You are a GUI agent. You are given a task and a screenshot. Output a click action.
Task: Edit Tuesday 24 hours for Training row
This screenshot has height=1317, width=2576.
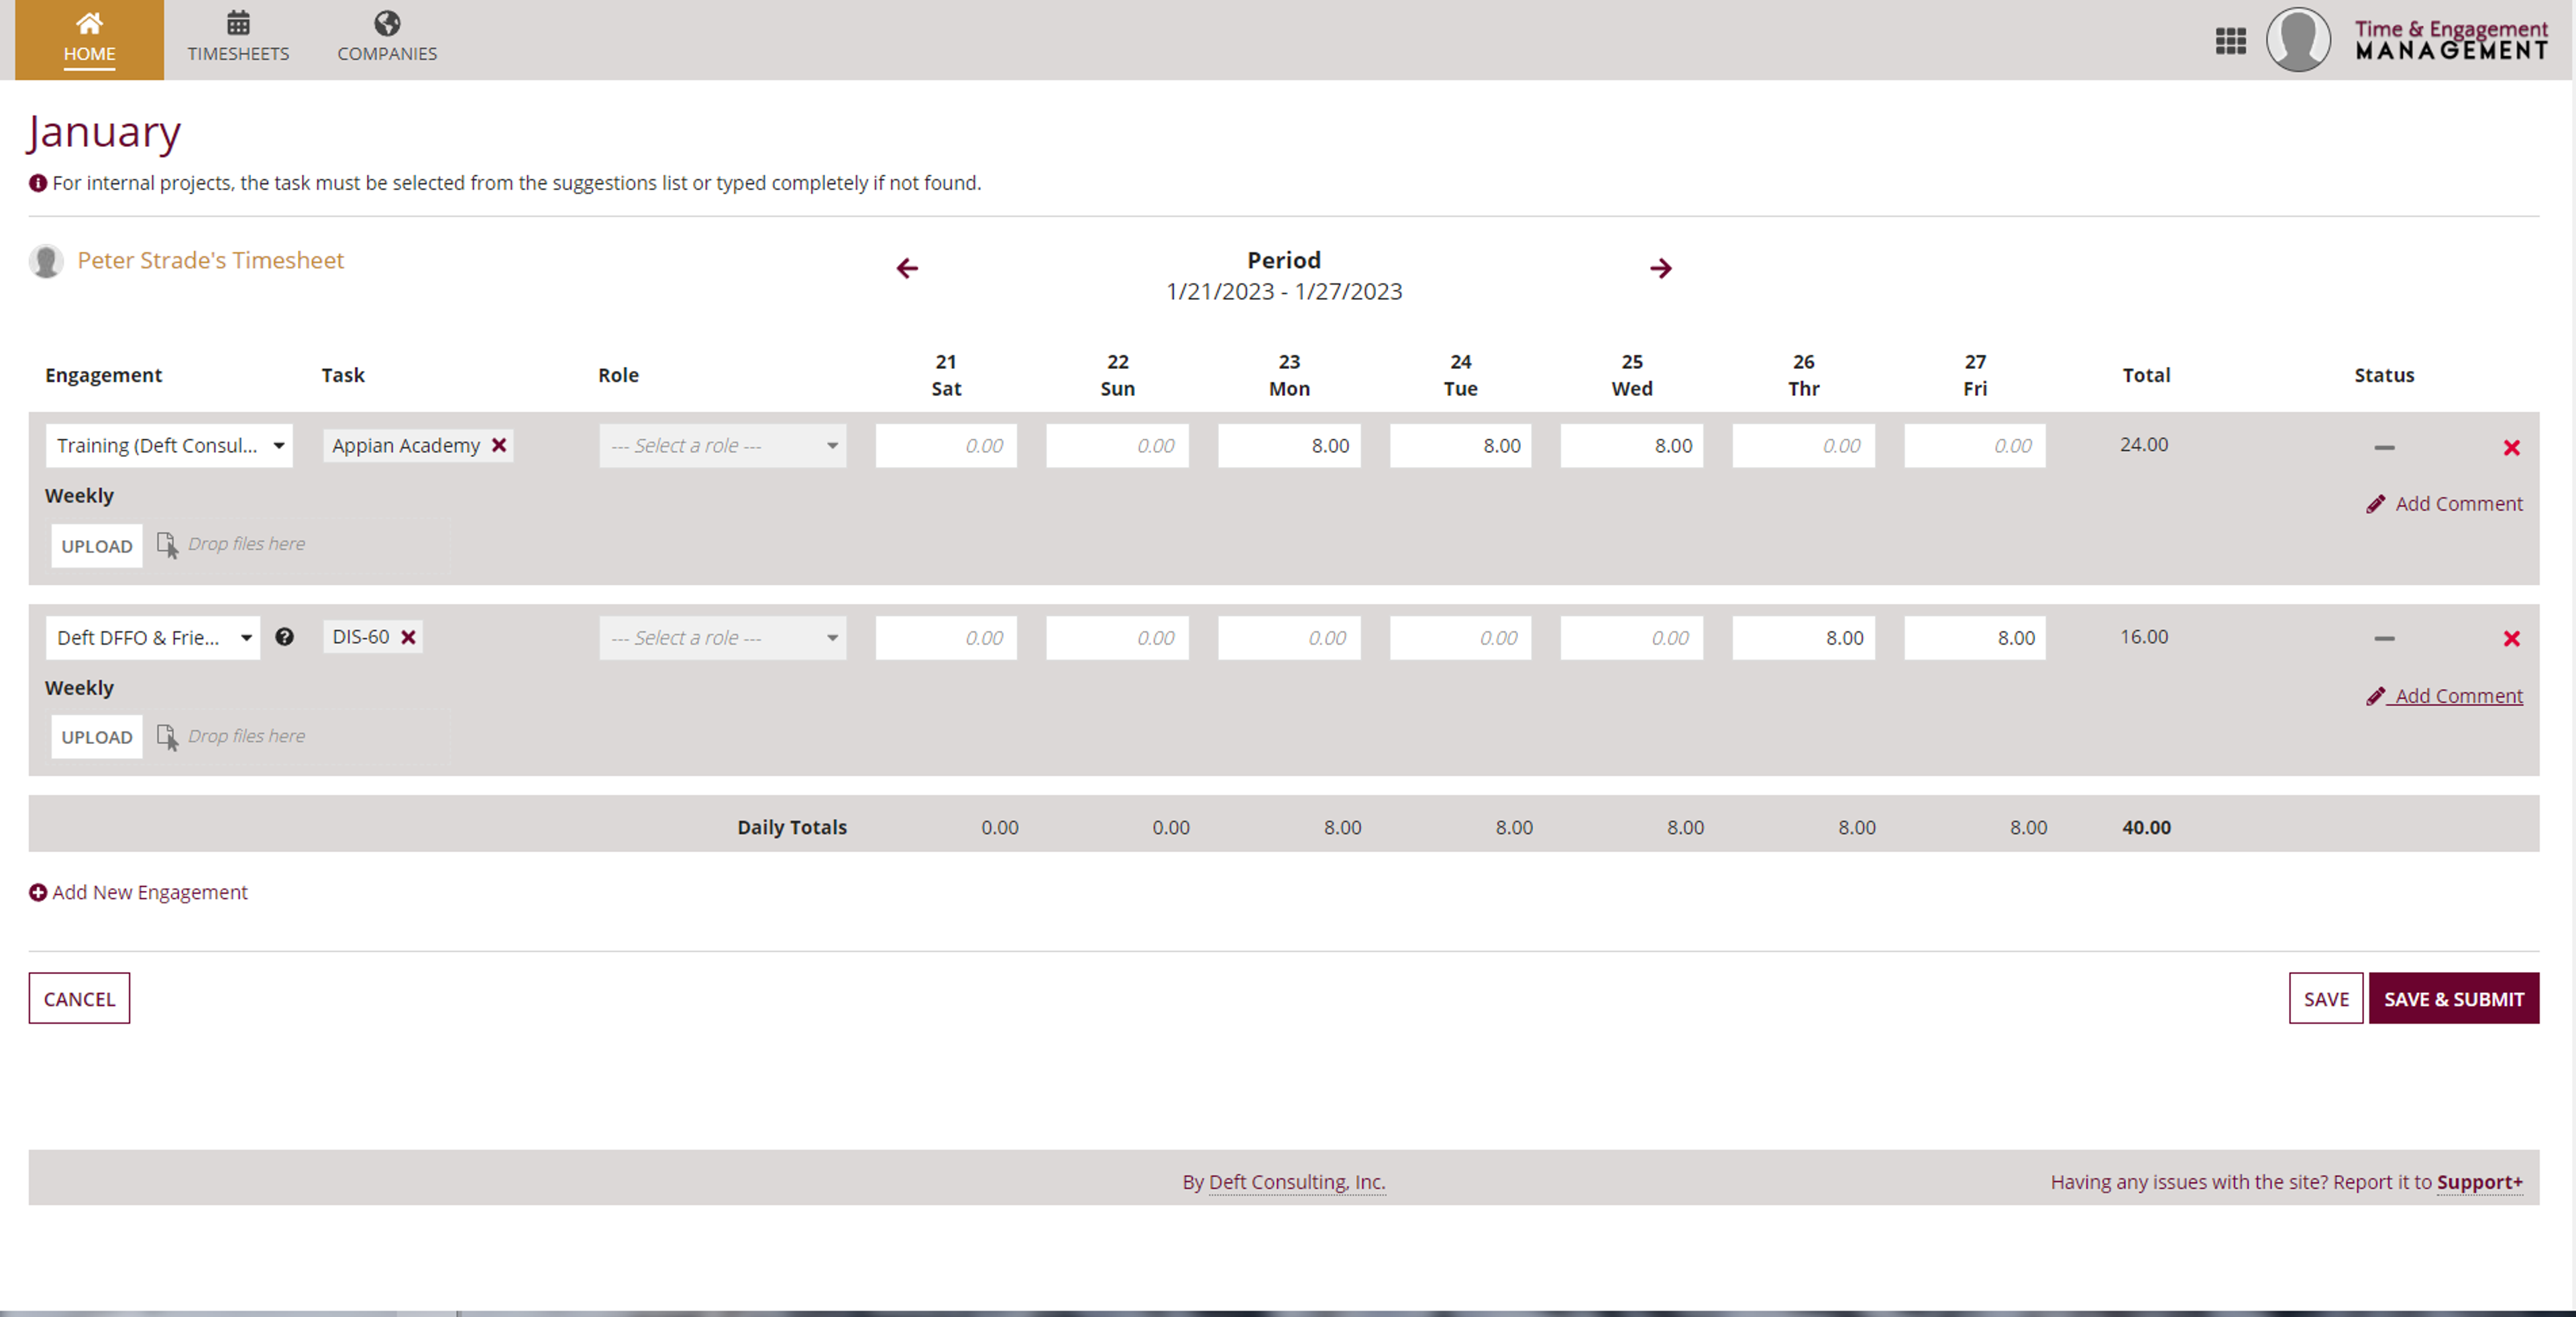[x=1460, y=445]
